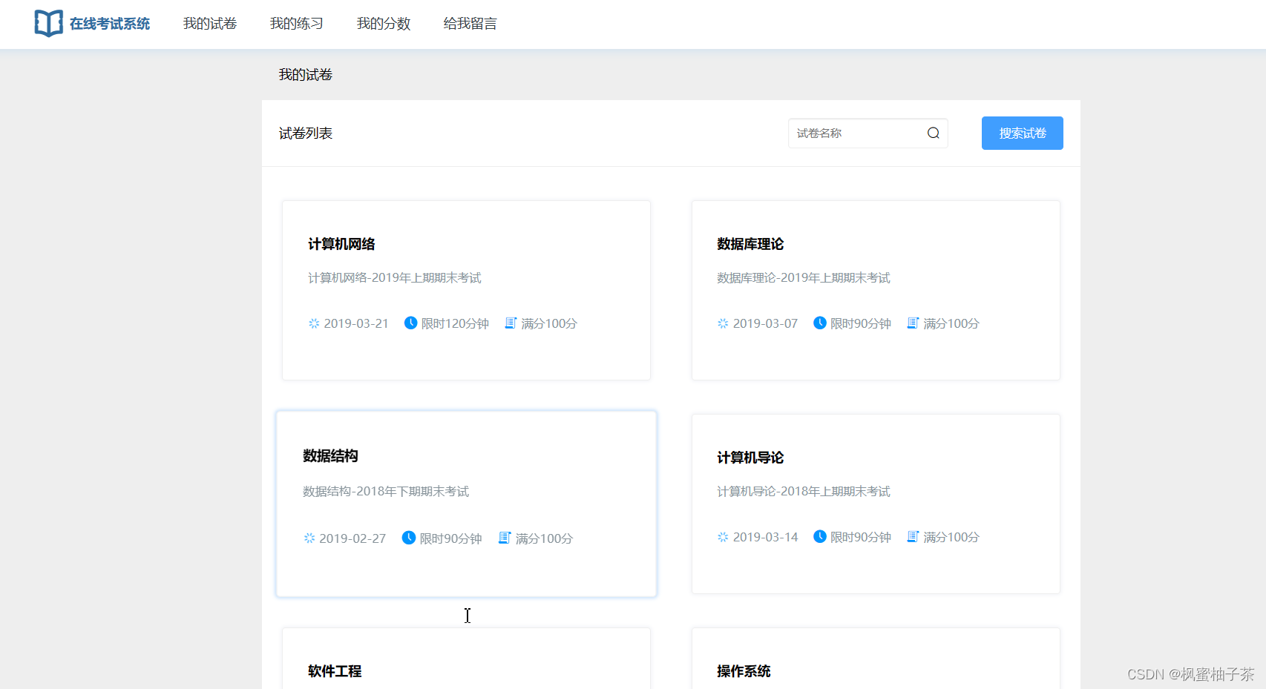Click the open-book logo icon
This screenshot has height=689, width=1266.
tap(48, 23)
